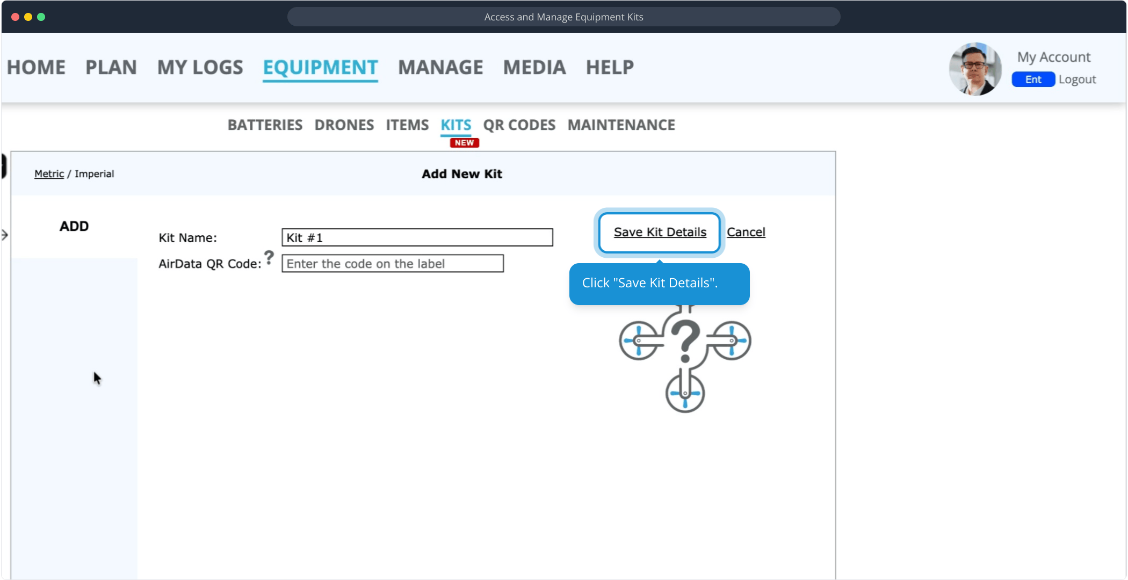Open the Manage main menu
The width and height of the screenshot is (1128, 580).
[x=440, y=68]
